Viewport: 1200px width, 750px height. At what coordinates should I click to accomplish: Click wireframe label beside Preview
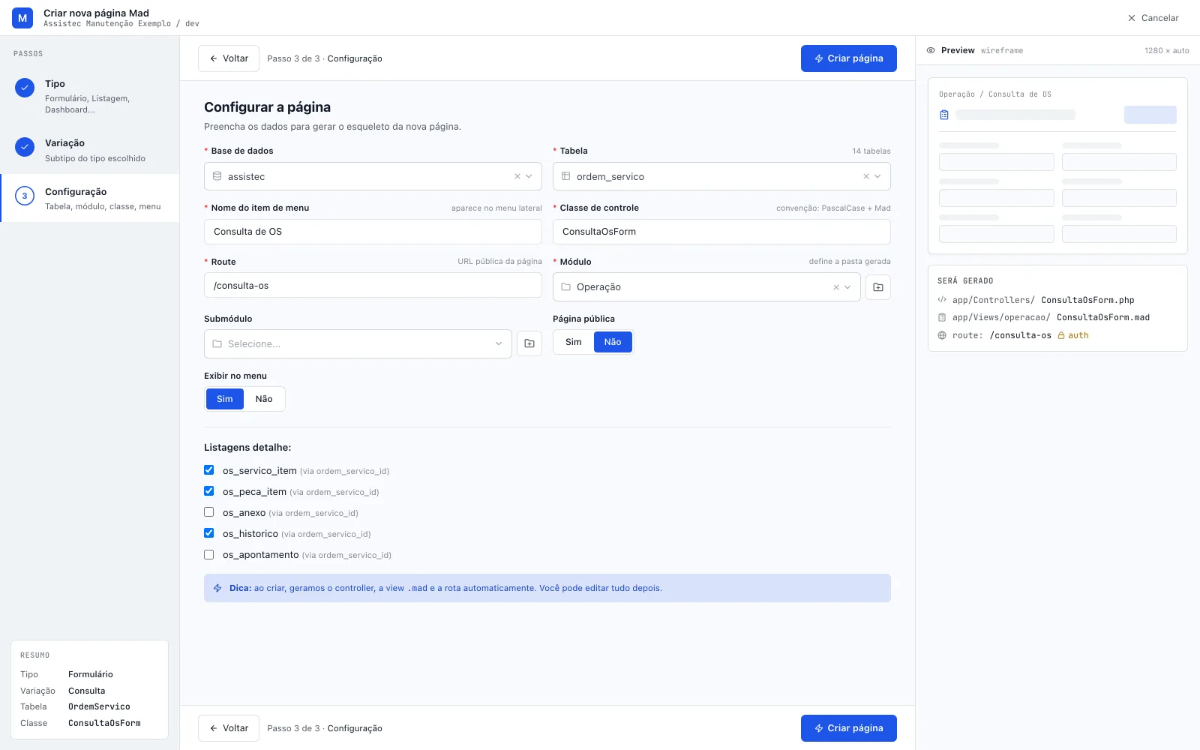pos(1002,50)
